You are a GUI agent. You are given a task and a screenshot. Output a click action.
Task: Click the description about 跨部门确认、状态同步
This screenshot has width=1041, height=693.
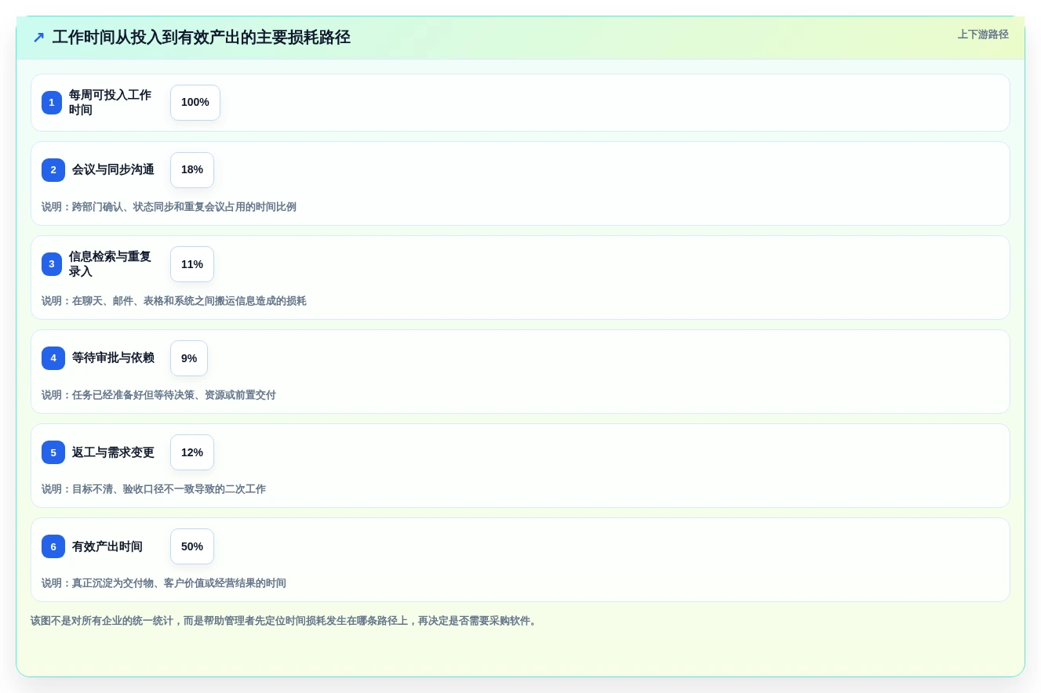point(169,207)
